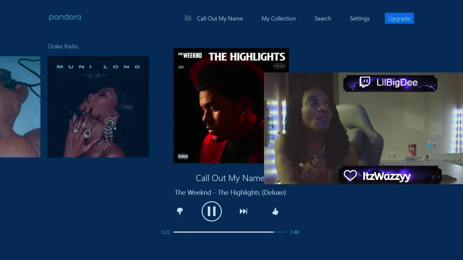Click the elapsed time 3:22
This screenshot has height=260, width=463.
click(166, 232)
